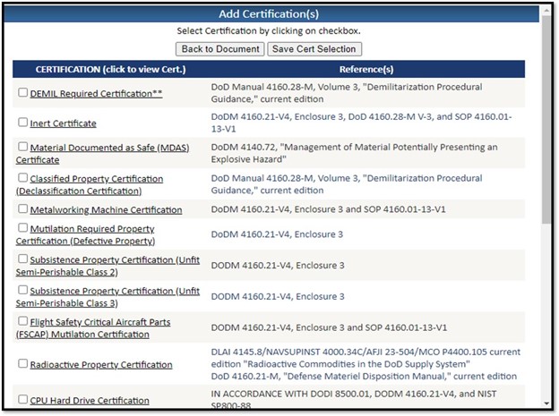Screen dimensions: 559x416
Task: View the Inert Certificate link
Action: pos(63,123)
